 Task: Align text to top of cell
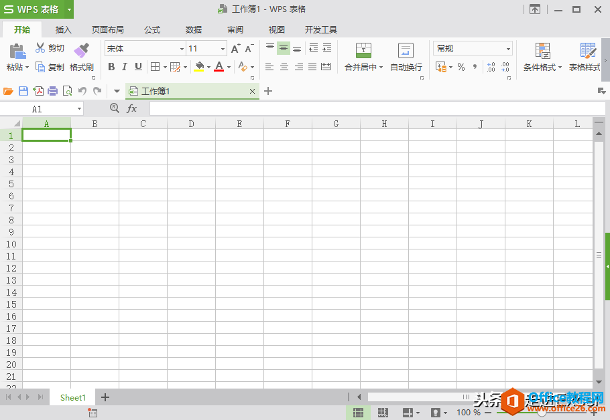click(270, 48)
